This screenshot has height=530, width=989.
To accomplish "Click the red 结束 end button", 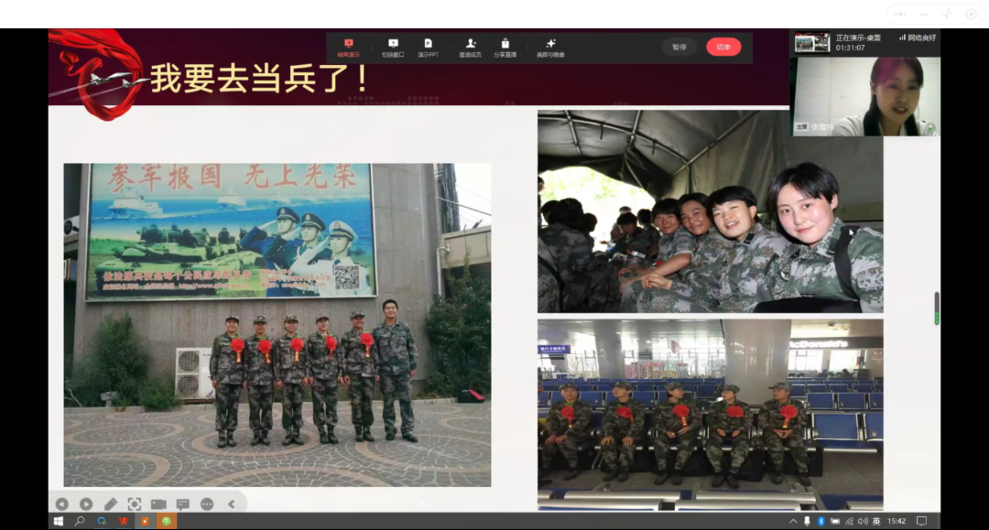I will [723, 47].
